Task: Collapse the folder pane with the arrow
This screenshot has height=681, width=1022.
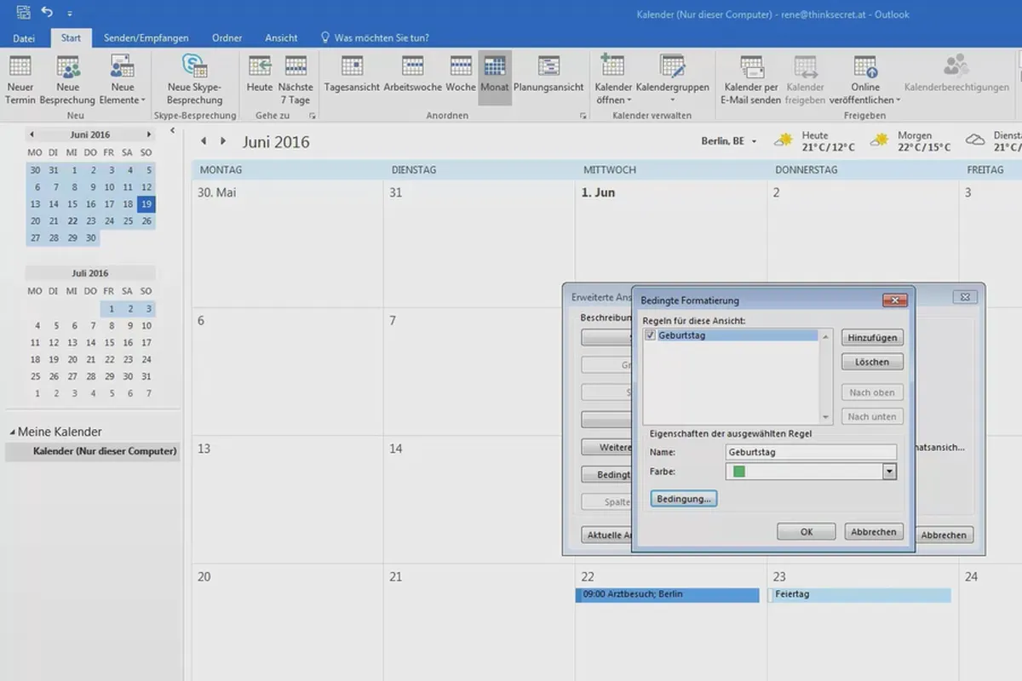Action: pyautogui.click(x=173, y=131)
